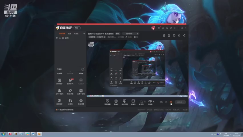Image resolution: width=243 pixels, height=137 pixels.
Task: Switch to the first orange scene tab
Action: (x=62, y=33)
